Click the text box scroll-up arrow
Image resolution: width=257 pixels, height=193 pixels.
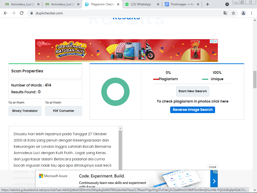coord(120,128)
